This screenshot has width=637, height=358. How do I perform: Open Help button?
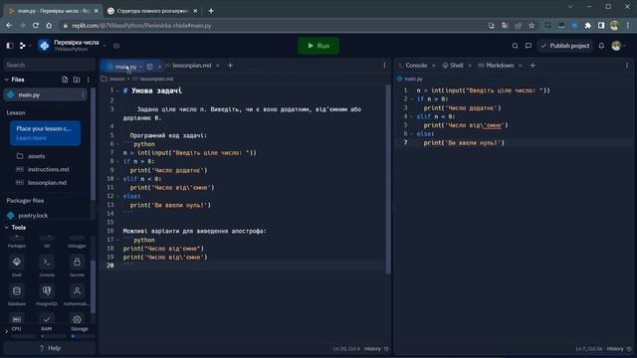(x=49, y=348)
